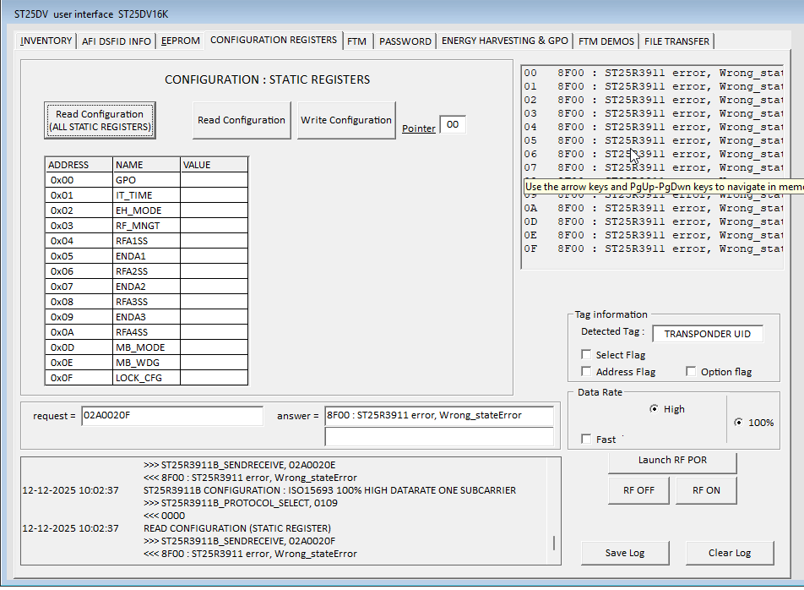Viewport: 804px width, 590px height.
Task: Select the High data rate radio button
Action: pyautogui.click(x=654, y=409)
